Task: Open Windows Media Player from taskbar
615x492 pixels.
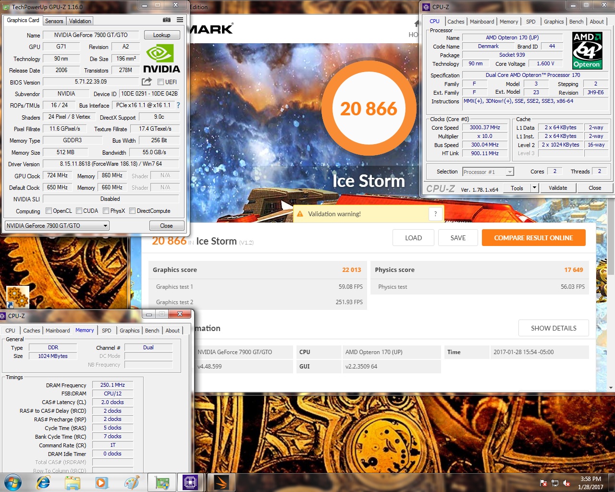Action: [x=102, y=482]
